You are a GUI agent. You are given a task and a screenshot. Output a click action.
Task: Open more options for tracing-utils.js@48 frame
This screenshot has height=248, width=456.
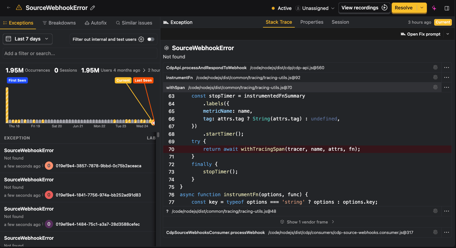pos(447,211)
